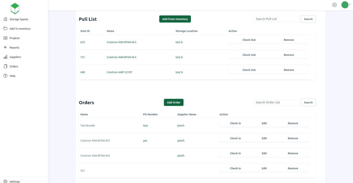Check Out item 625
Screen dimensions: 353x183
pos(249,40)
